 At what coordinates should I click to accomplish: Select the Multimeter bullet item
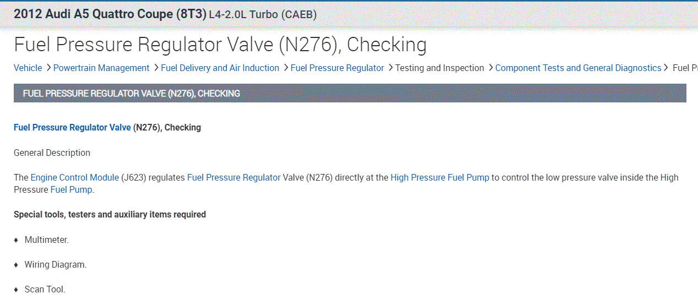[x=46, y=240]
